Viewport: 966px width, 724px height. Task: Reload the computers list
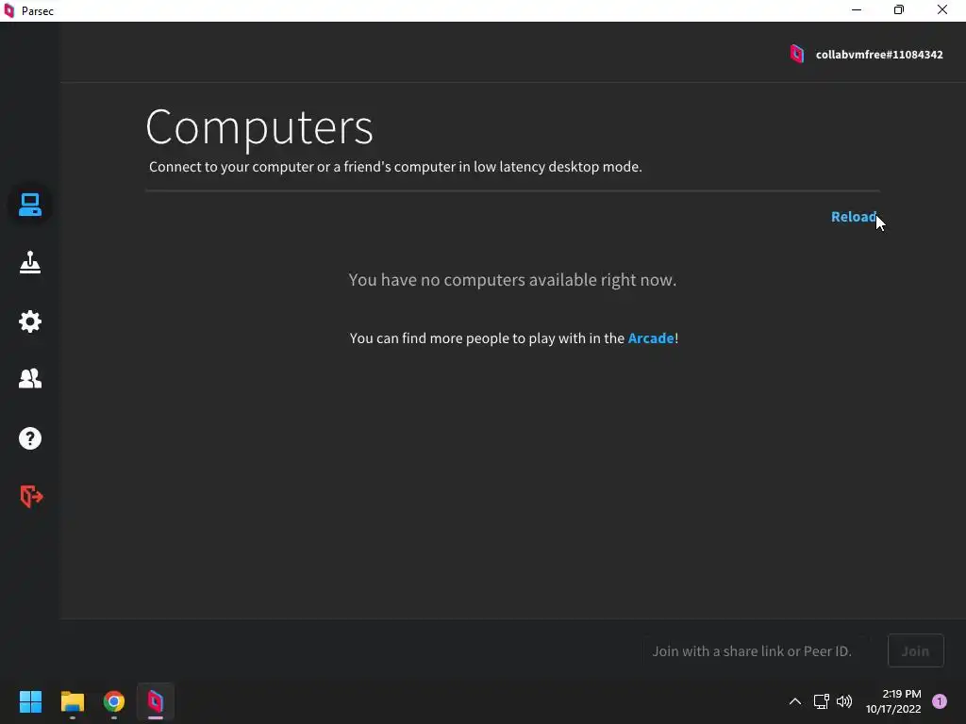tap(853, 217)
